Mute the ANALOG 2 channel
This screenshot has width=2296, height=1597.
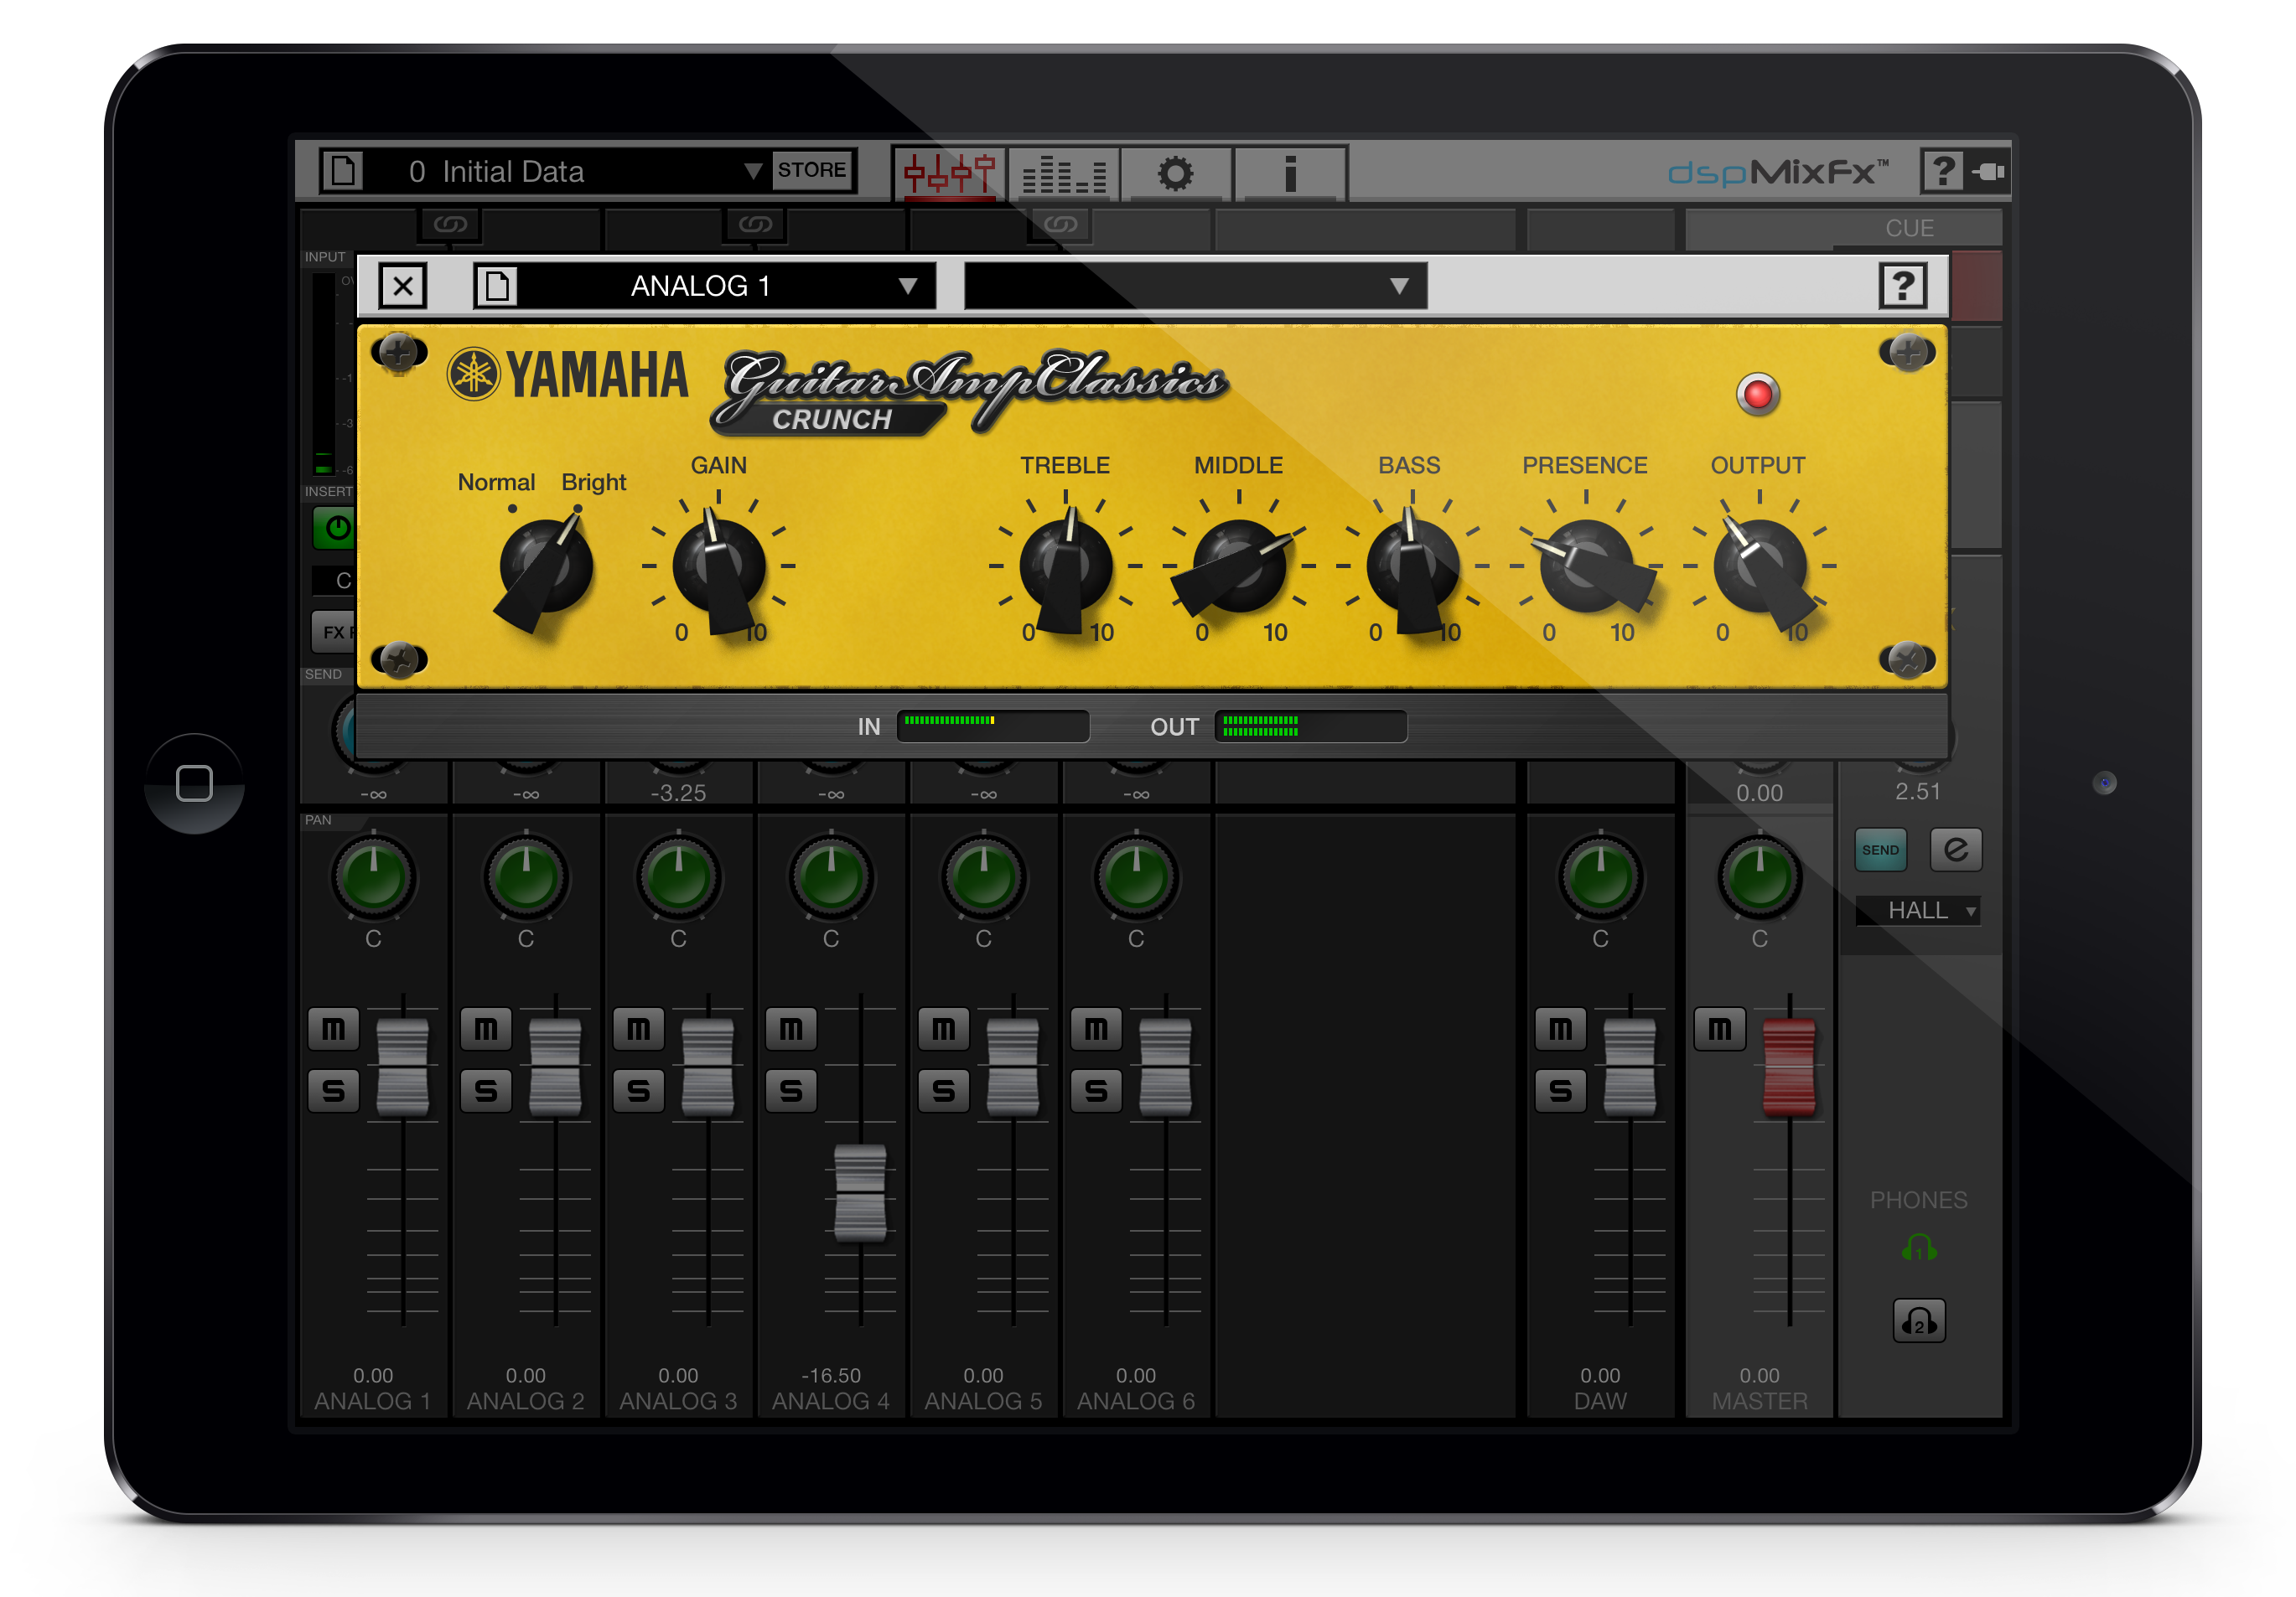[x=486, y=1028]
